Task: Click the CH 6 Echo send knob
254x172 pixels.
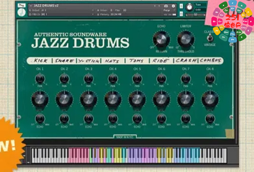Action: click(x=161, y=119)
